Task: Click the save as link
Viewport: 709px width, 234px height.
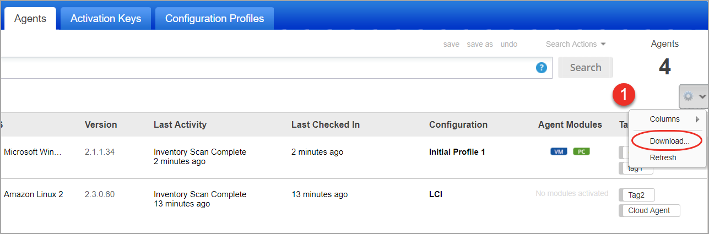Action: 480,44
